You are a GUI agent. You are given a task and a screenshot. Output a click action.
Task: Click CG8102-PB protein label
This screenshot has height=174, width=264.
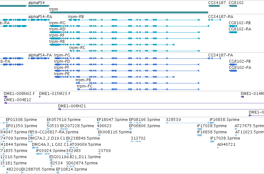240,61
